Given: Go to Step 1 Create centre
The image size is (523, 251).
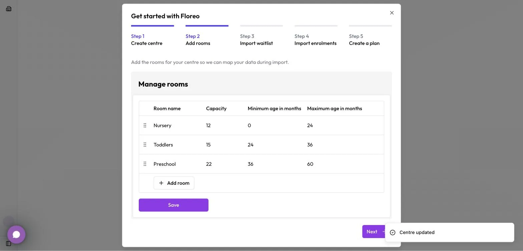Looking at the screenshot, I should pos(152,36).
